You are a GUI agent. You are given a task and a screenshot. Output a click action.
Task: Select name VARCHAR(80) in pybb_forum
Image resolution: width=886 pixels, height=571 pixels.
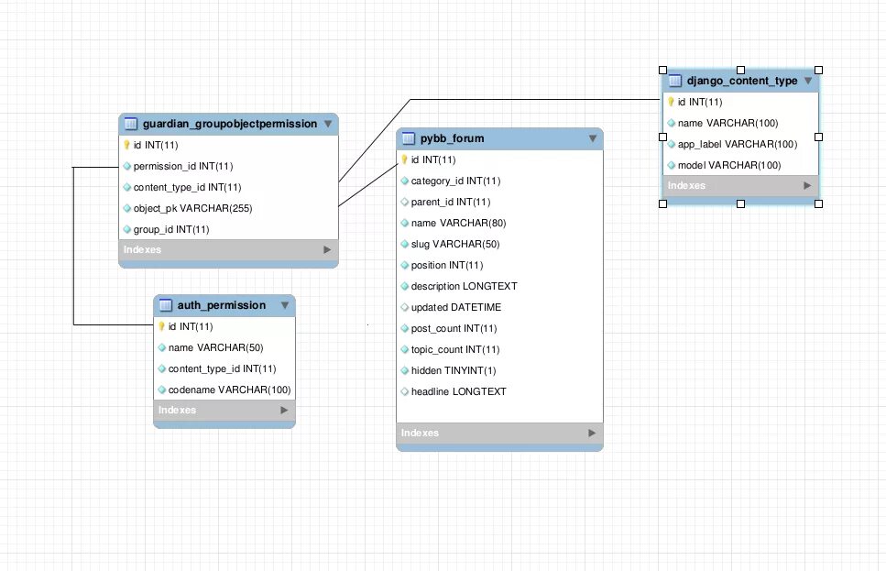[x=458, y=224]
